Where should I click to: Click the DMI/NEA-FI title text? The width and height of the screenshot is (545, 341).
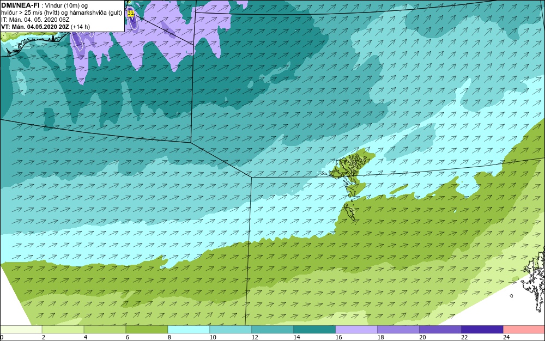(21, 5)
